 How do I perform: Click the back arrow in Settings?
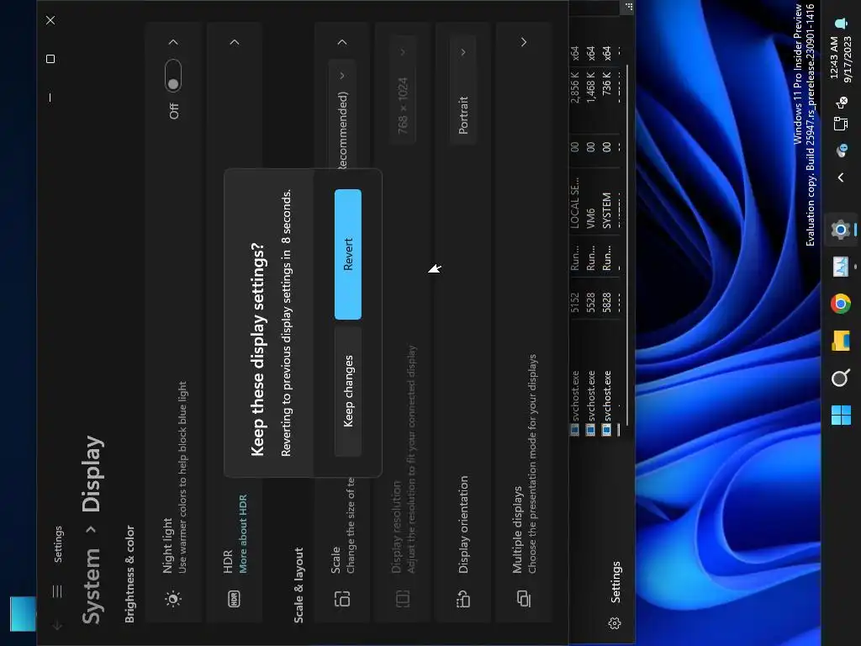pos(57,625)
